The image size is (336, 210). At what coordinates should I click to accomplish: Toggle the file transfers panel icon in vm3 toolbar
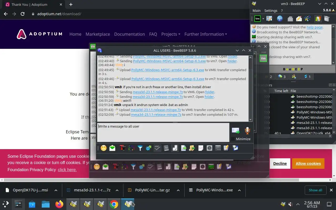point(318,19)
